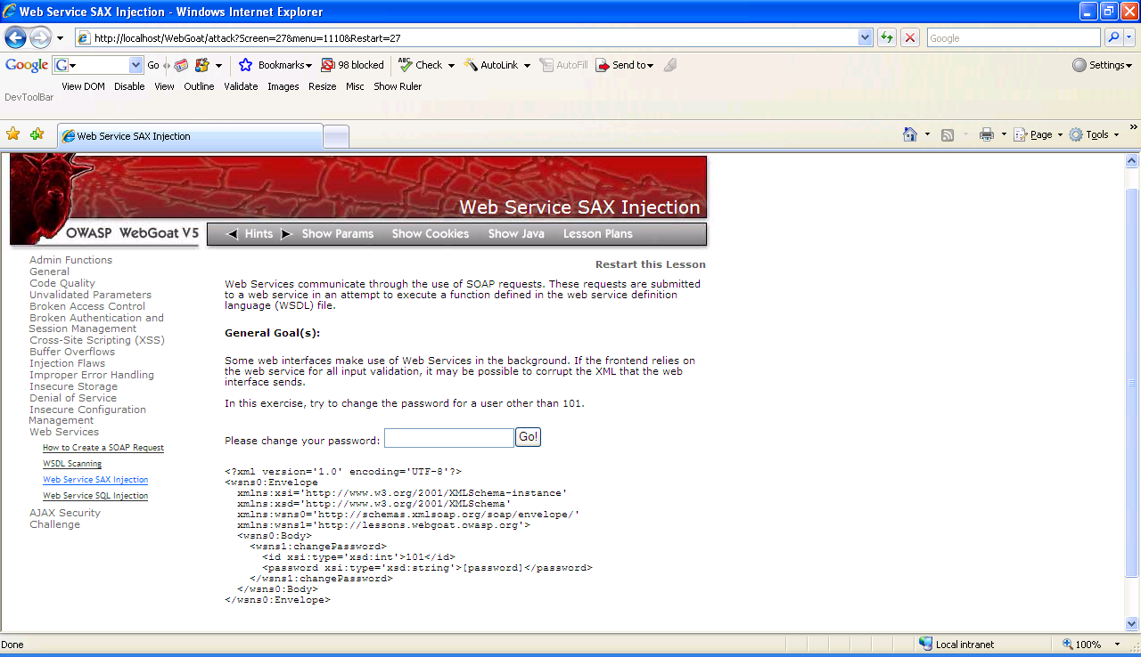Click the Home icon in command bar
Viewport: 1141px width, 657px height.
coord(910,134)
